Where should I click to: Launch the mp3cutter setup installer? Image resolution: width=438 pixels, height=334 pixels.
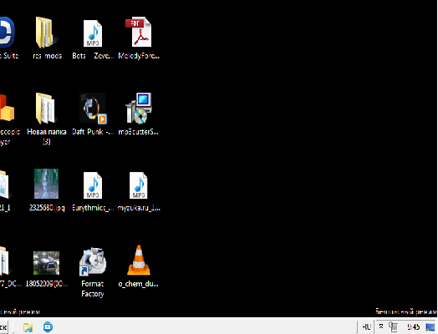(139, 114)
